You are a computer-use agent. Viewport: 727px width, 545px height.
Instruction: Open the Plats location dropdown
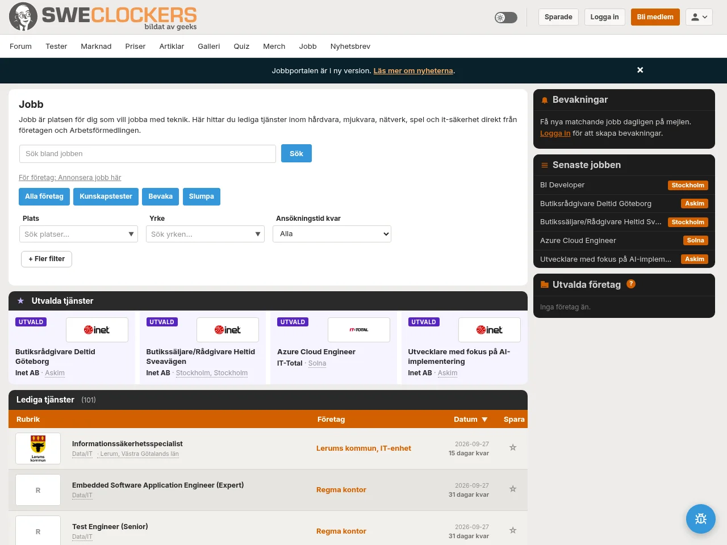pos(79,234)
